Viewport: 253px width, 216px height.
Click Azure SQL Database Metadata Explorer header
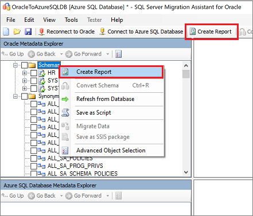pos(96,185)
